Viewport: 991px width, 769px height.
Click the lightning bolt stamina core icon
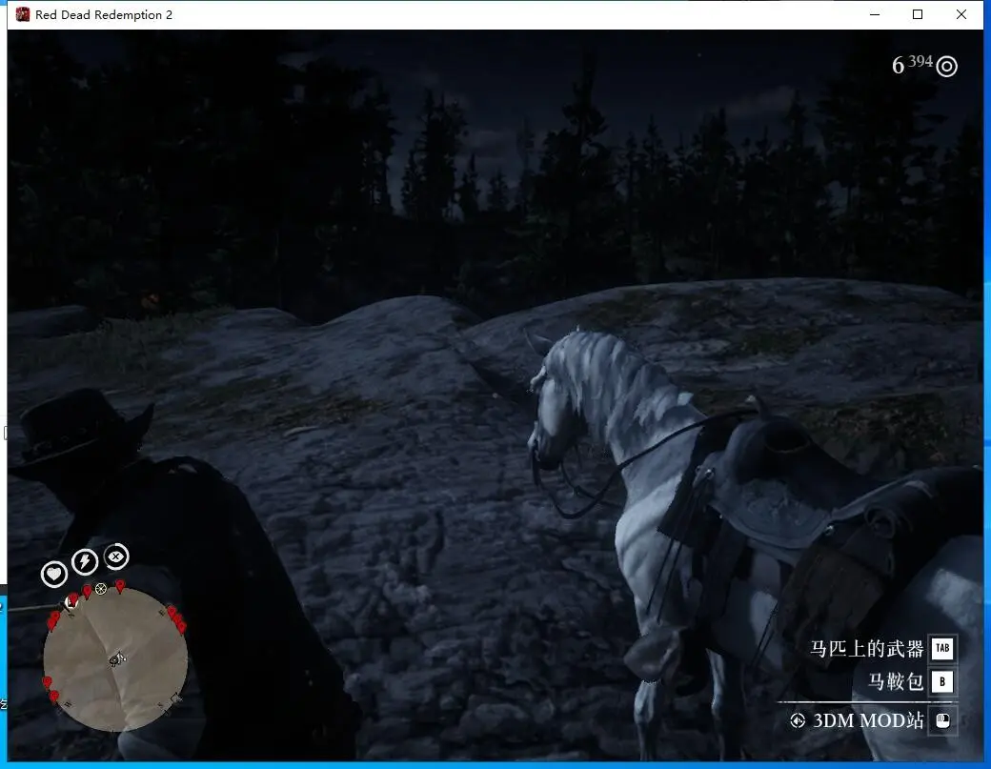85,561
